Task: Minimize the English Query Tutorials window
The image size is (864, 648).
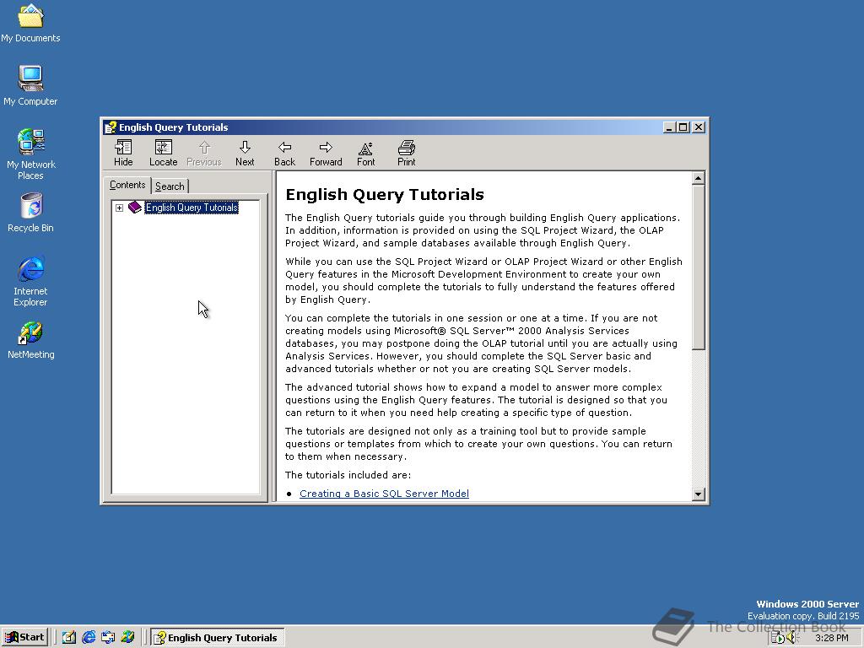Action: [669, 127]
